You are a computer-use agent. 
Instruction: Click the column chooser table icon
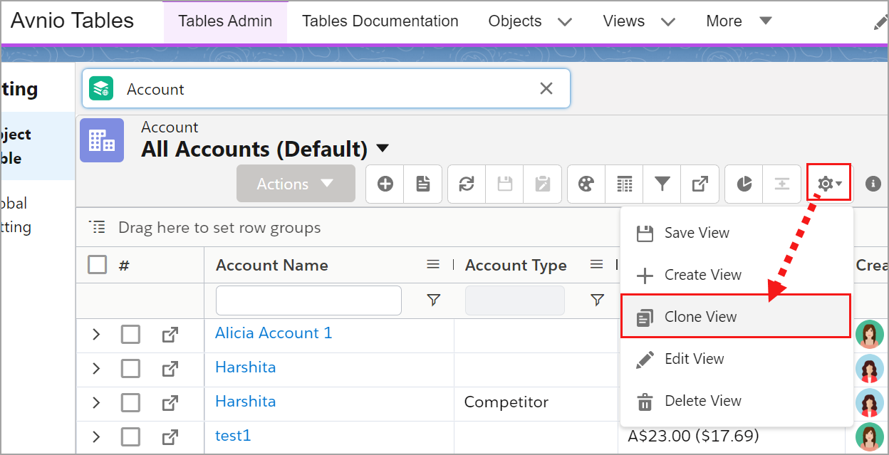coord(625,184)
